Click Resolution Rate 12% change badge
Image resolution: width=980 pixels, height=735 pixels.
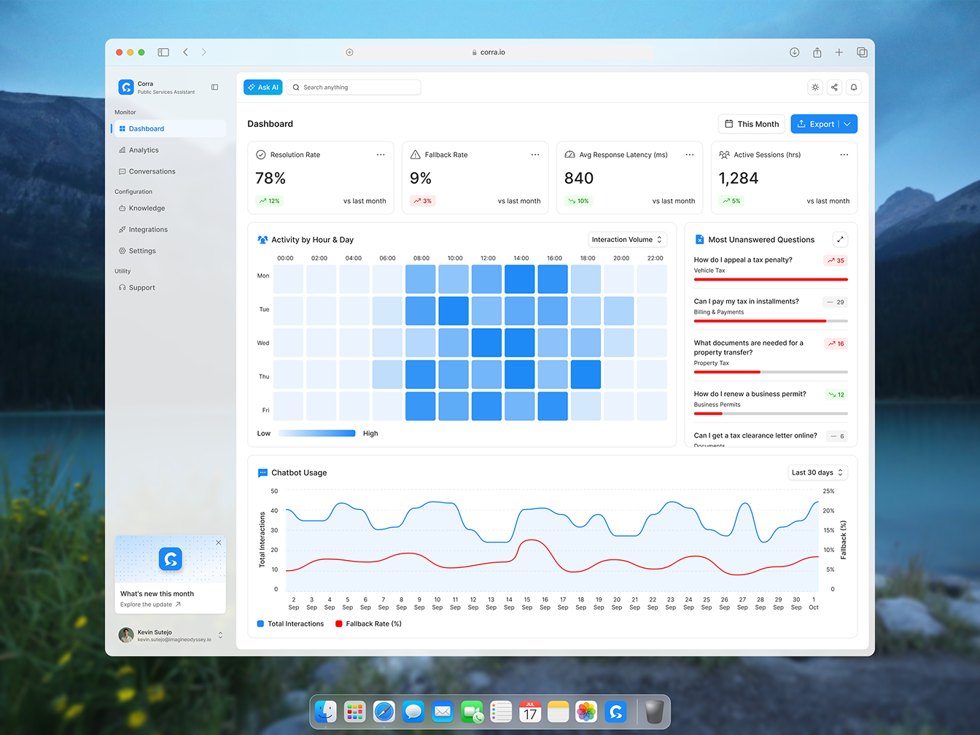click(269, 201)
